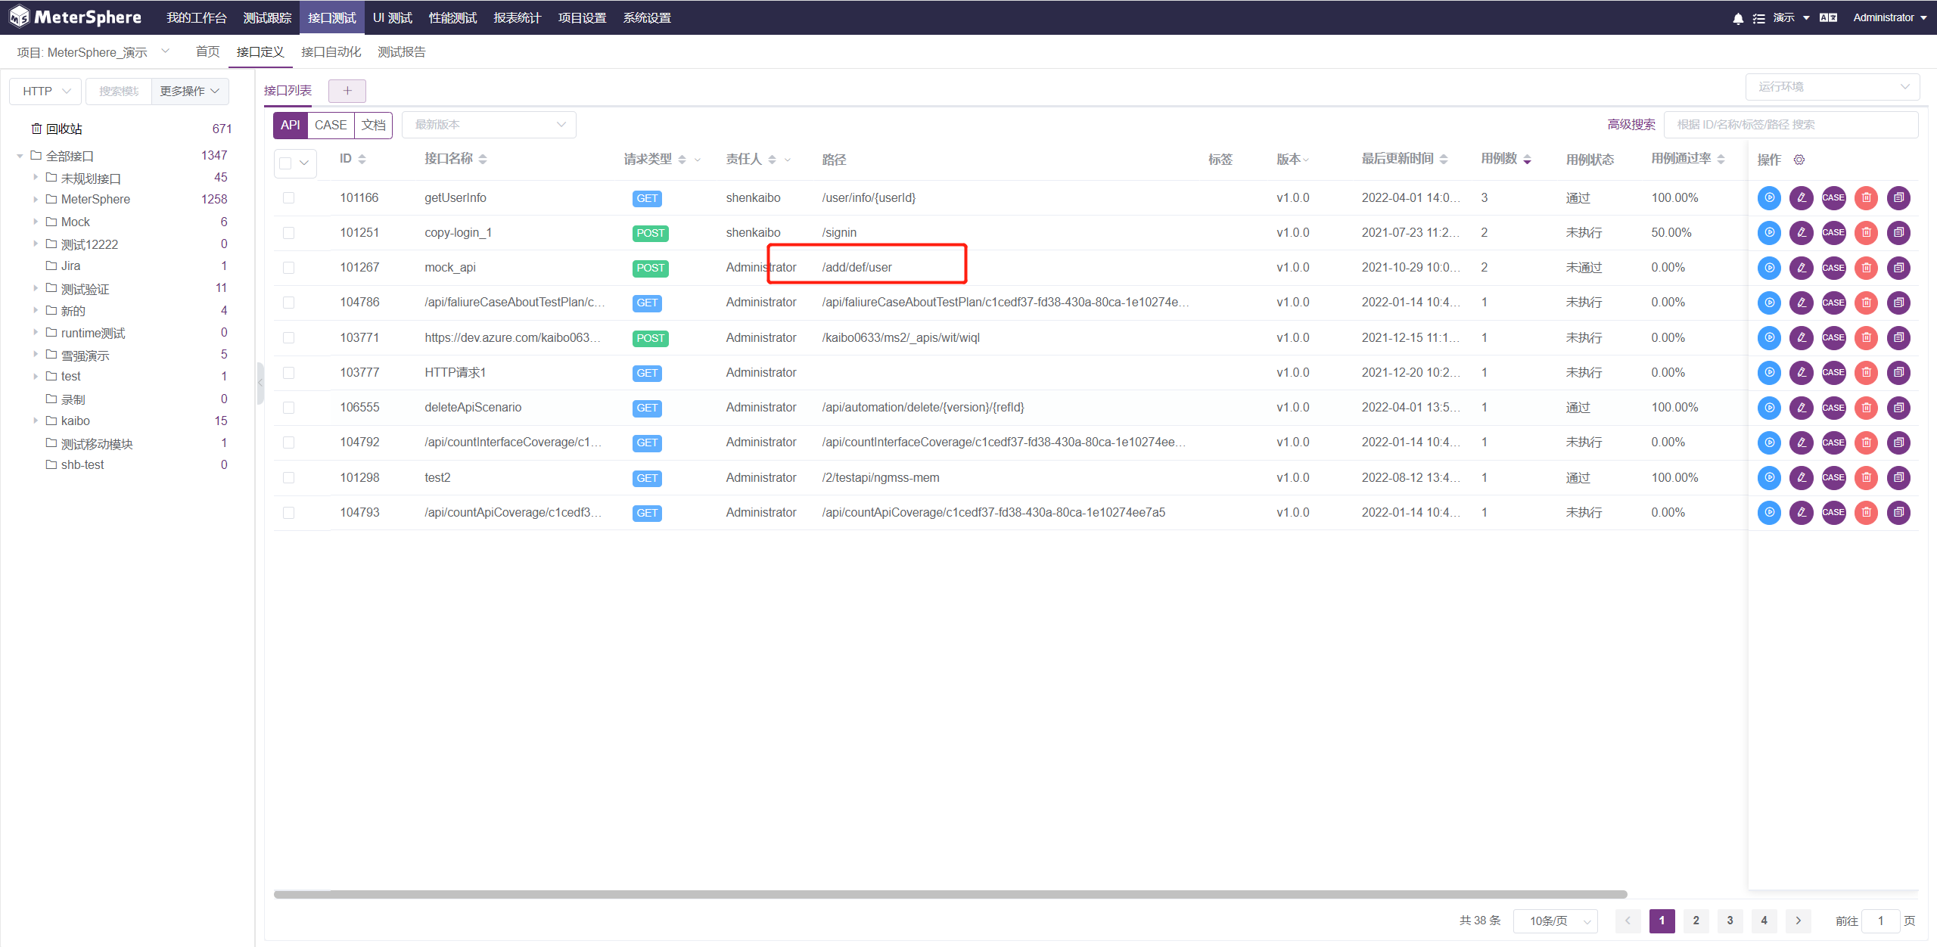Click edit pencil icon for copy-login_1 row
Screen dimensions: 1937x947
tap(1801, 233)
